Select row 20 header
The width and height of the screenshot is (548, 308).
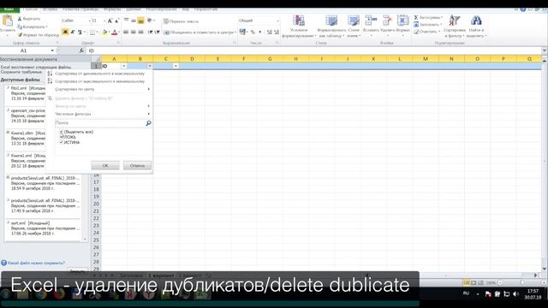pyautogui.click(x=96, y=204)
